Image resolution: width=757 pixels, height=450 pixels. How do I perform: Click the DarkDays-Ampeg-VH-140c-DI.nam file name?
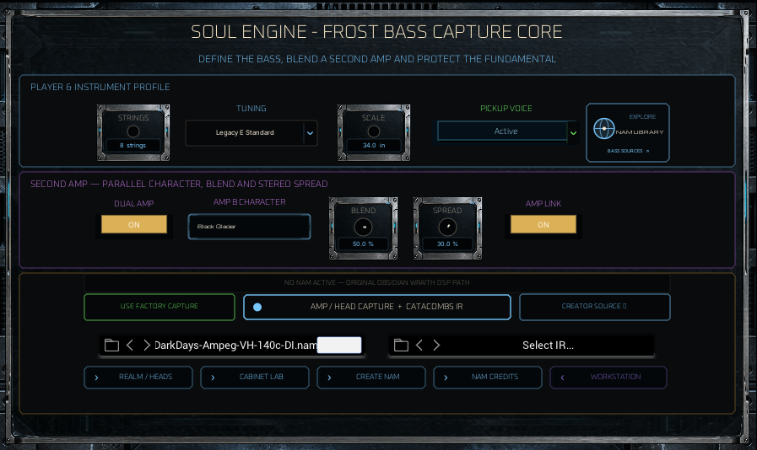coord(235,346)
